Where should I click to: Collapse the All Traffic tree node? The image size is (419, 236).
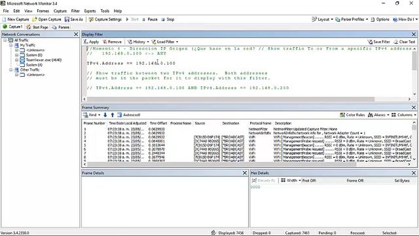tap(5, 40)
